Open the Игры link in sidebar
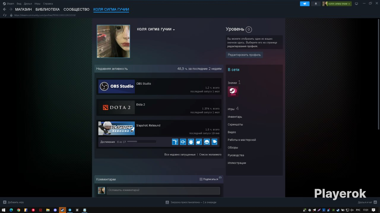This screenshot has height=213, width=380. pyautogui.click(x=231, y=109)
